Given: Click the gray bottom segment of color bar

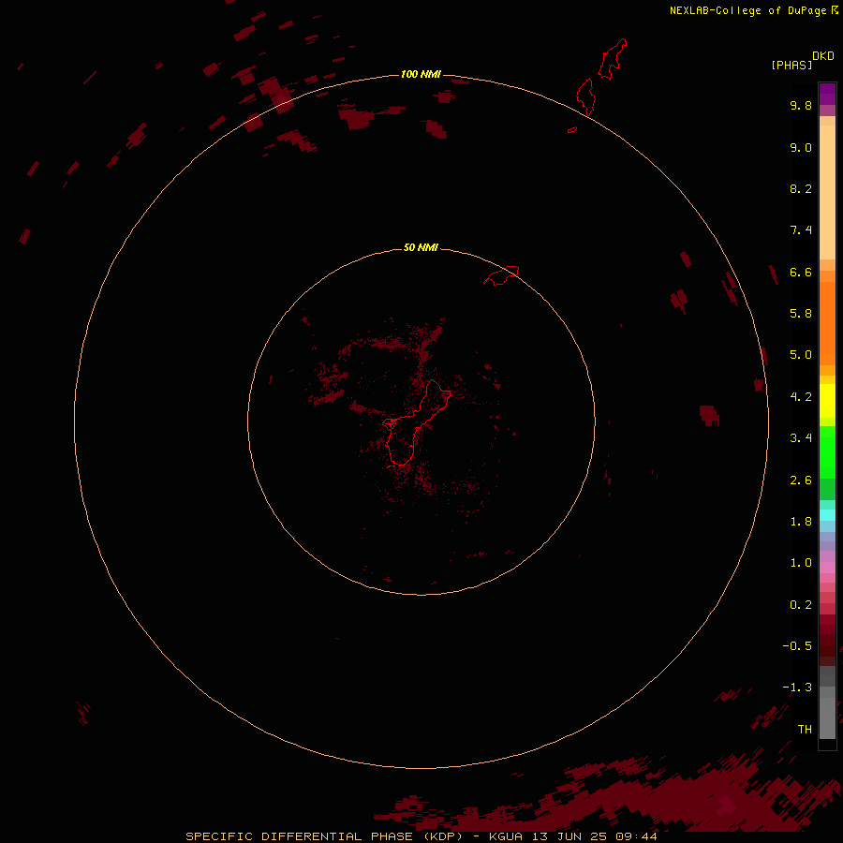Looking at the screenshot, I should point(827,717).
